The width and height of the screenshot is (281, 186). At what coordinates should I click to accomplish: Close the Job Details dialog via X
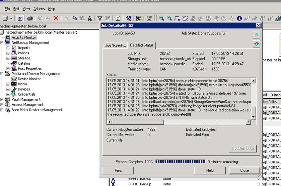click(x=258, y=26)
